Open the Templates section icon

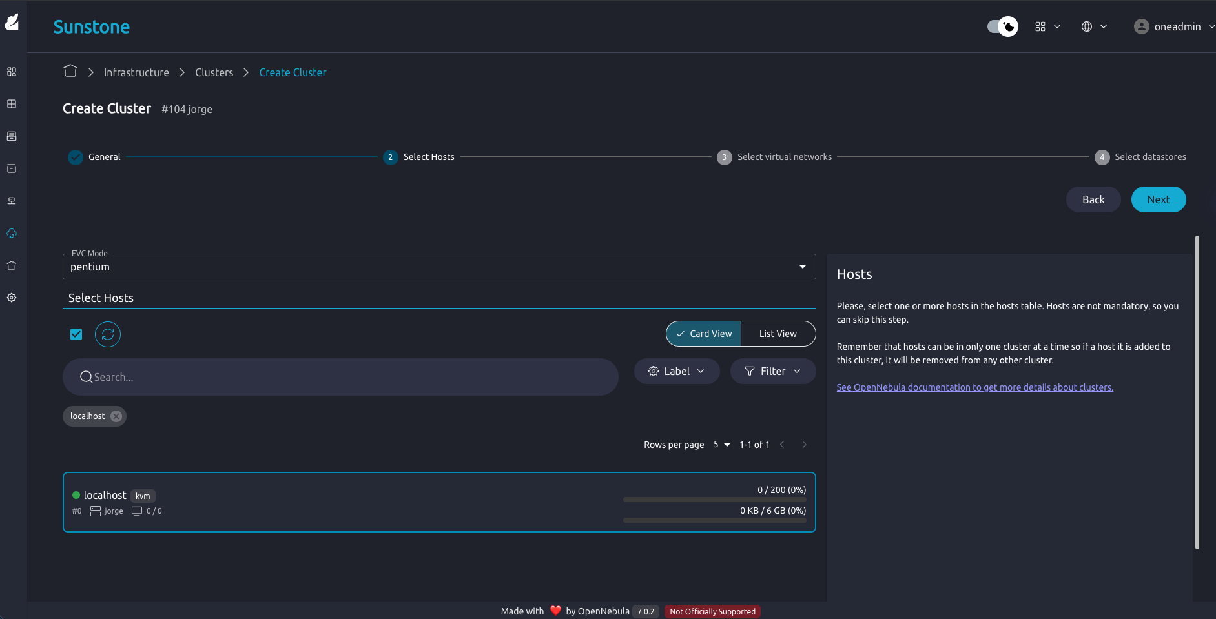(x=11, y=136)
